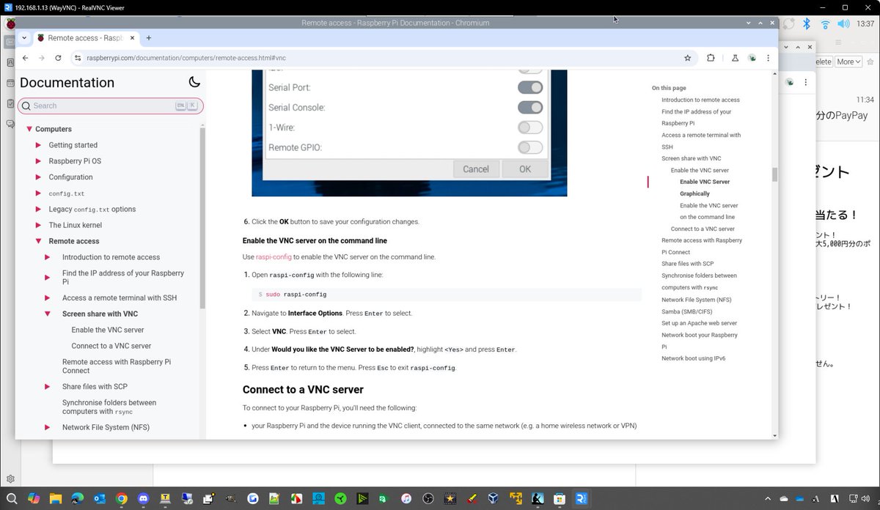Open Enable the VNC server in the left sidebar
Image resolution: width=880 pixels, height=510 pixels.
pyautogui.click(x=108, y=330)
